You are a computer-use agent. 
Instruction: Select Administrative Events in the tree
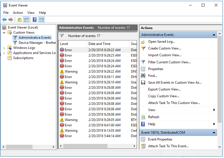click(35, 38)
